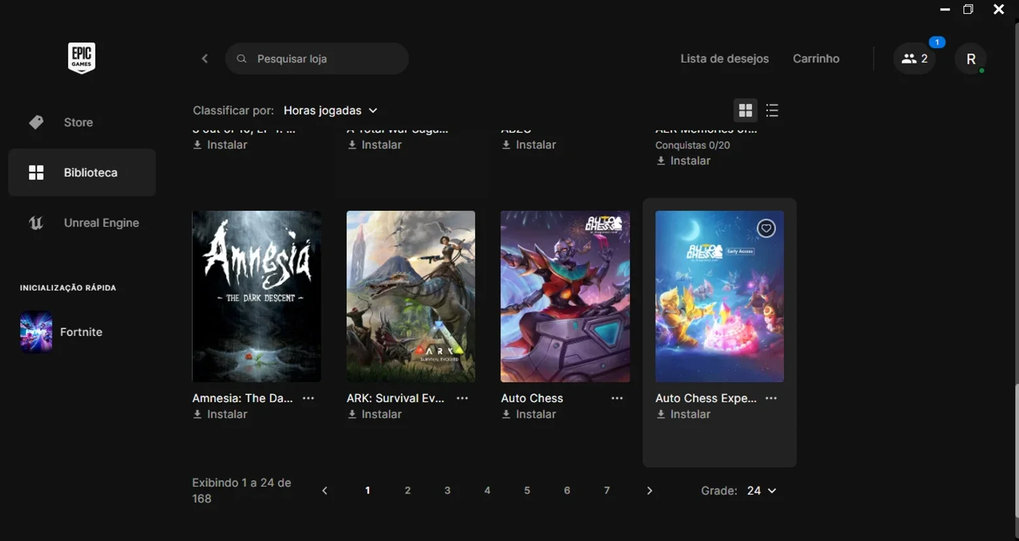Click the ARK: Survival Ev... title
The image size is (1019, 541).
tap(395, 398)
